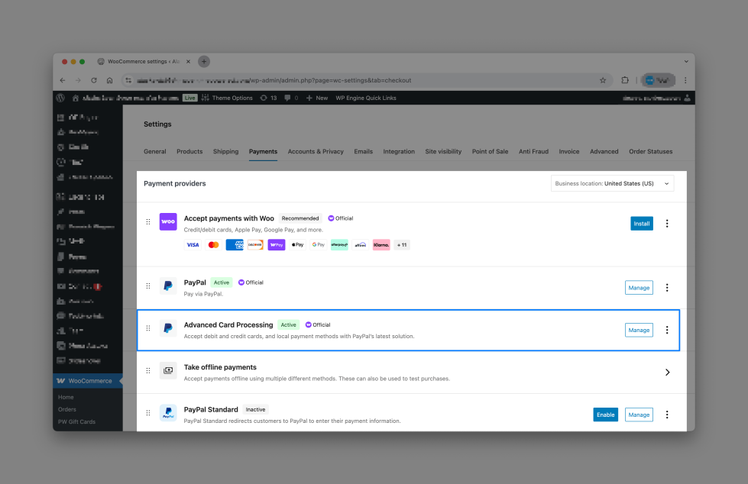Click the WordPress logo in admin bar
The image size is (748, 484).
click(x=60, y=98)
